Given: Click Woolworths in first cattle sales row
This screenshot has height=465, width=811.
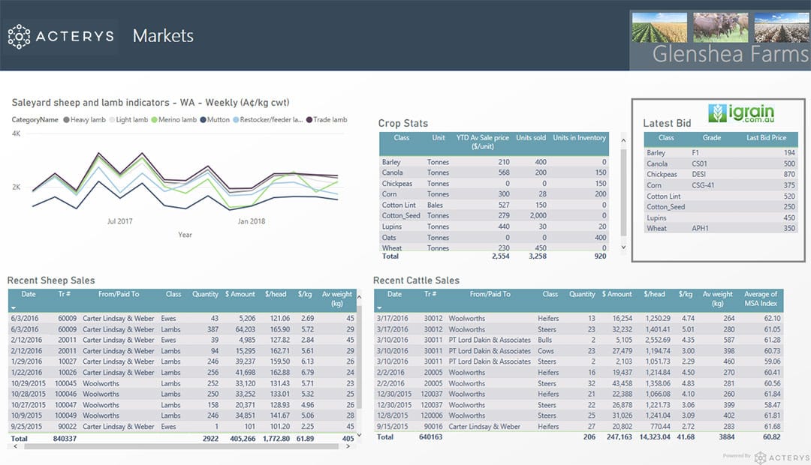Looking at the screenshot, I should click(x=467, y=319).
